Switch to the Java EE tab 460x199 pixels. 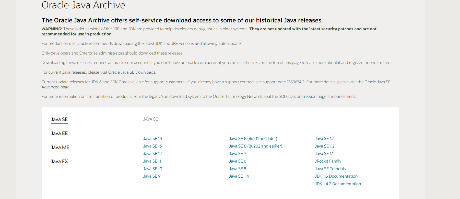tap(59, 134)
